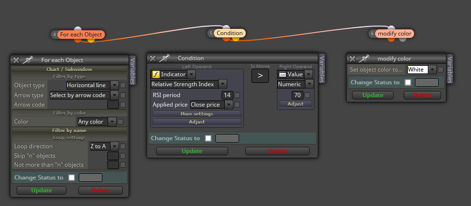Viewport: 471px width, 206px height.
Task: Pin the For each Object panel
Action: tap(28, 60)
